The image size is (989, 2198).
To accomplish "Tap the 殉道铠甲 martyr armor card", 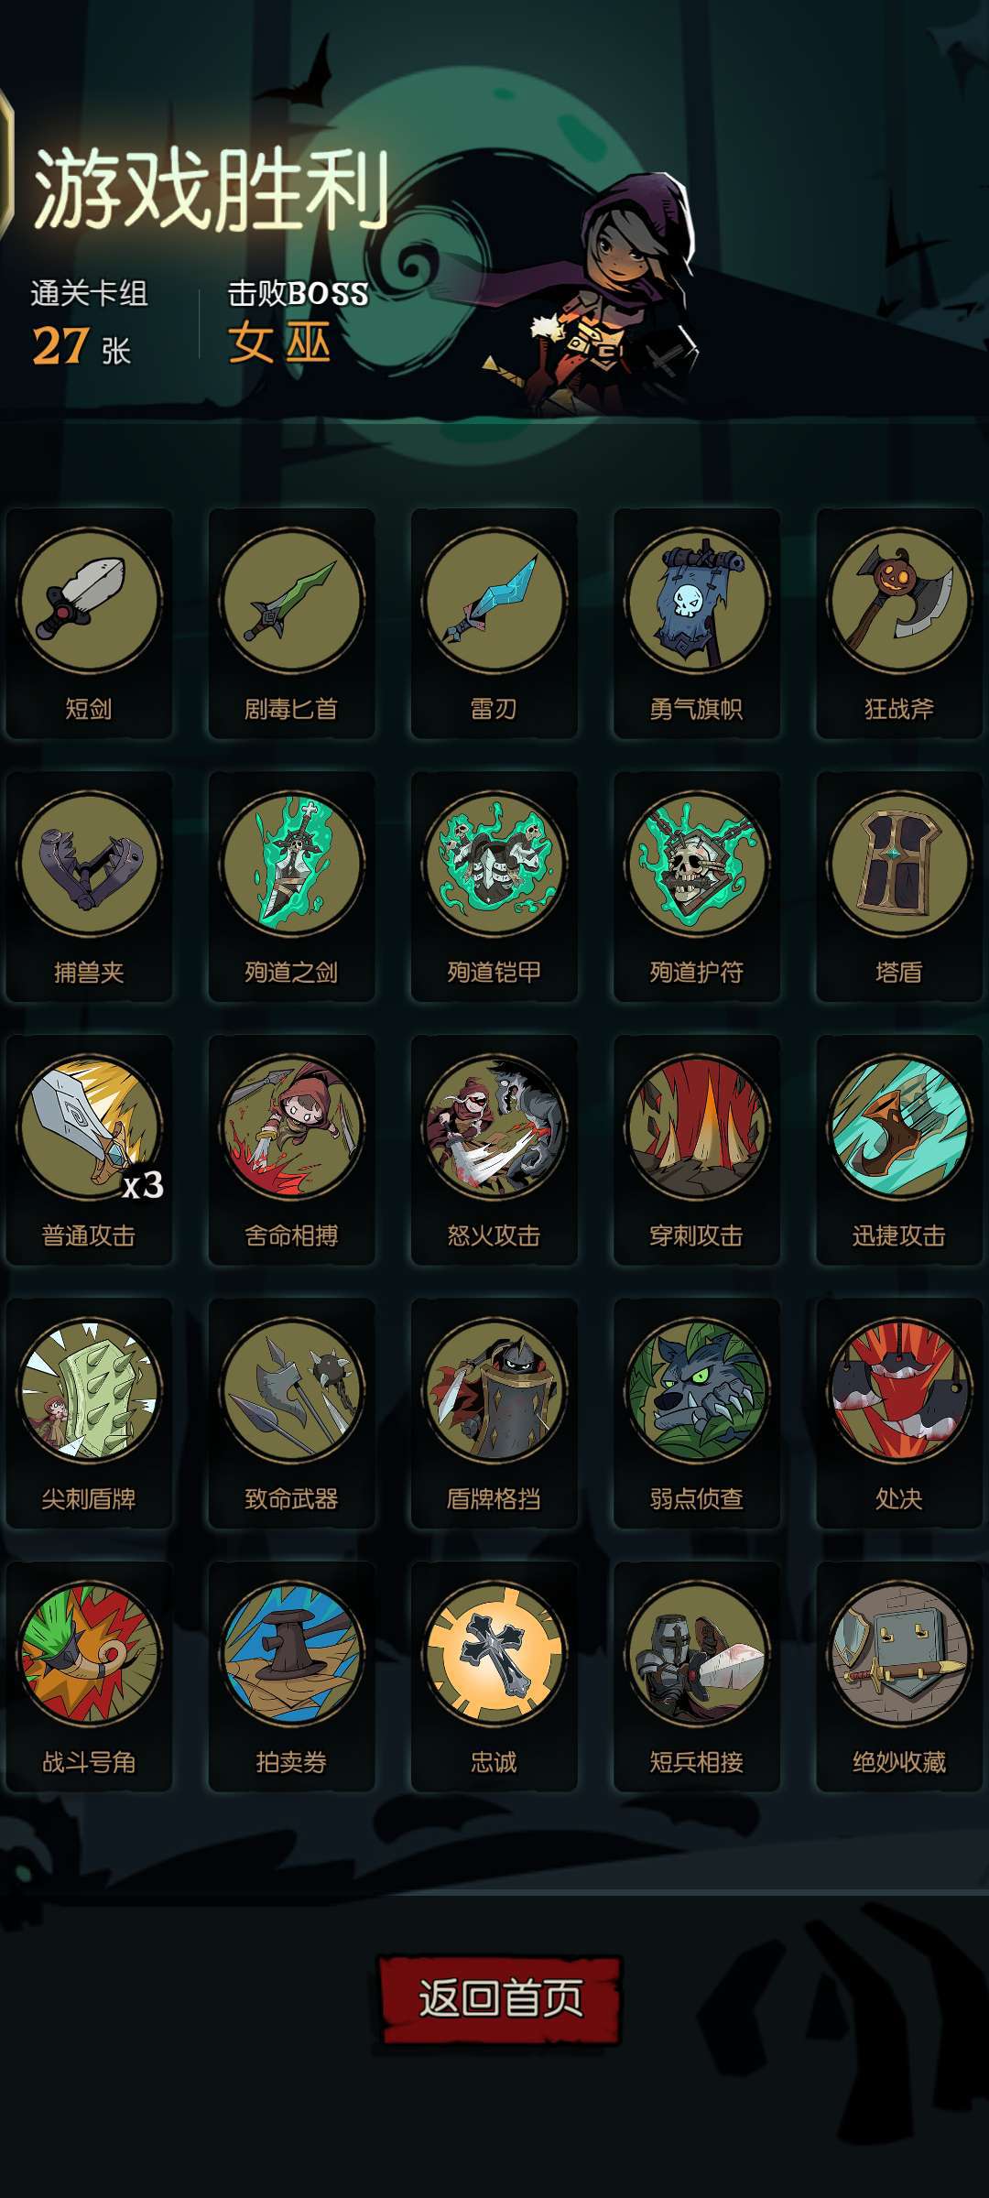I will [494, 887].
